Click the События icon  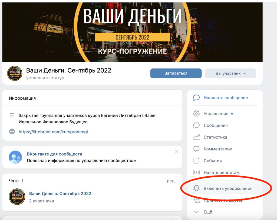[x=196, y=161]
